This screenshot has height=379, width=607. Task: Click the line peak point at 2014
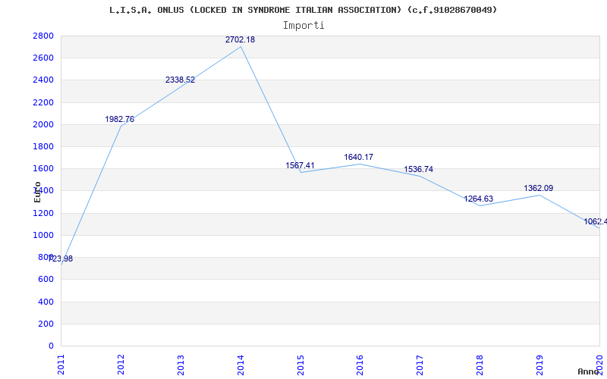[241, 46]
